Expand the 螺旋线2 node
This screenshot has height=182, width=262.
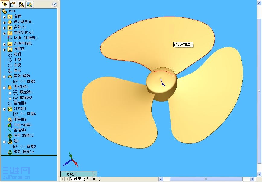pos(10,99)
